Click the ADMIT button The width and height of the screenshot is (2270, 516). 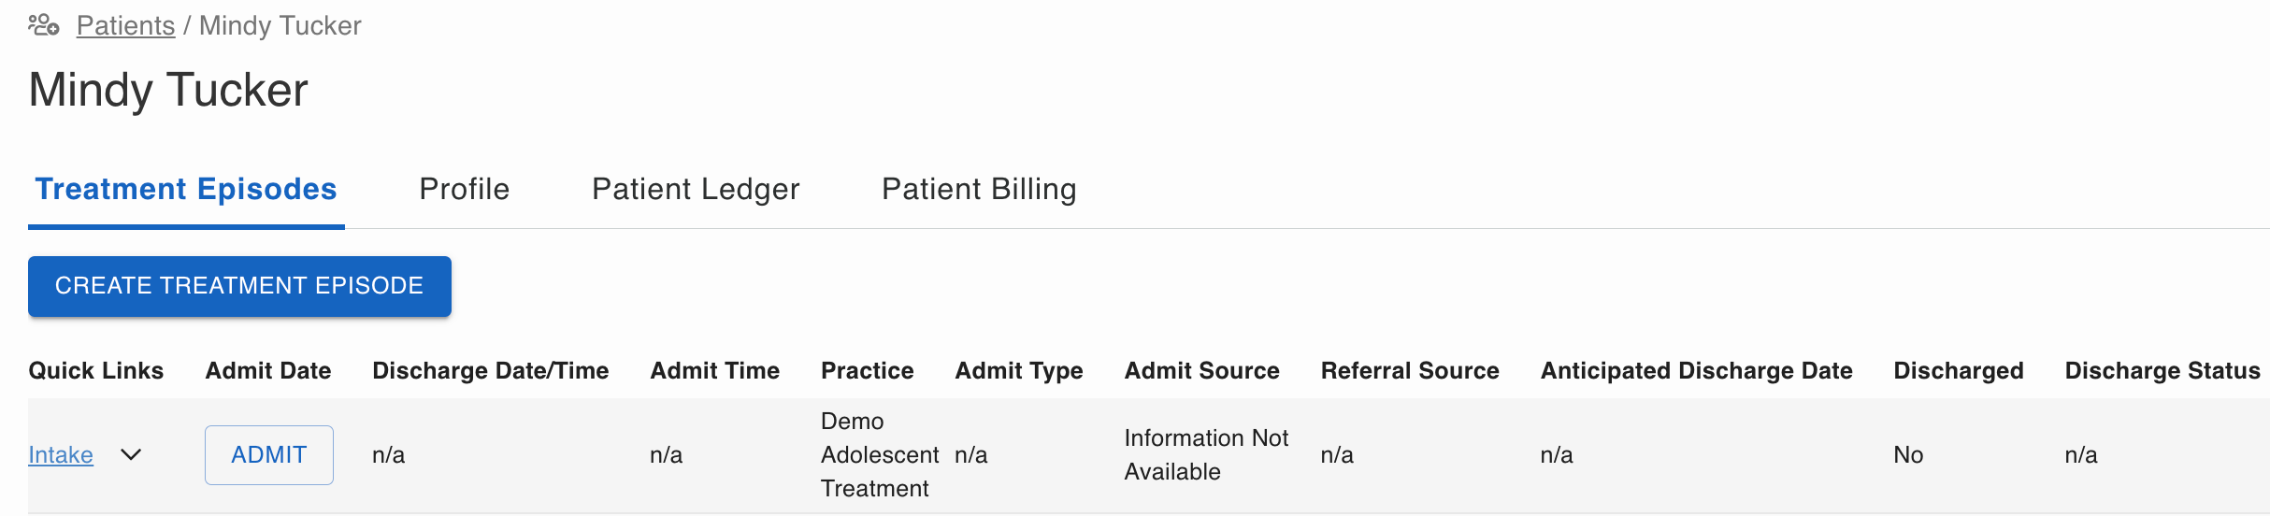coord(269,455)
